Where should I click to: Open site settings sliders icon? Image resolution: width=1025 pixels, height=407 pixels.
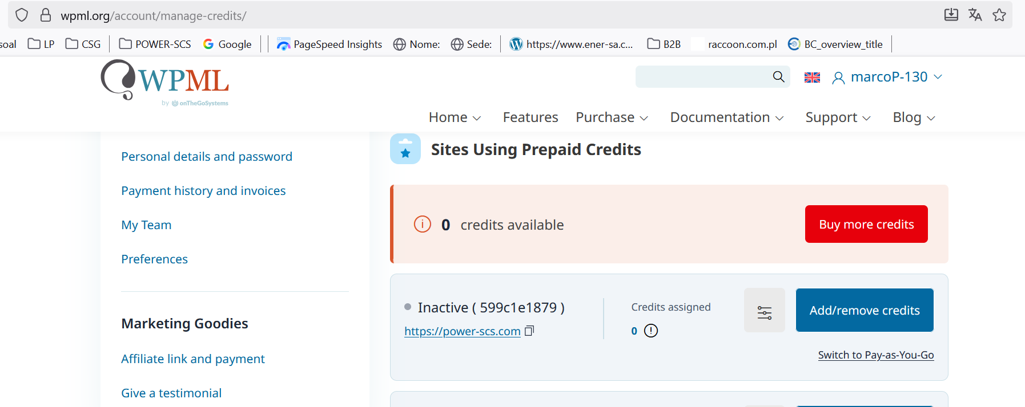pos(764,311)
